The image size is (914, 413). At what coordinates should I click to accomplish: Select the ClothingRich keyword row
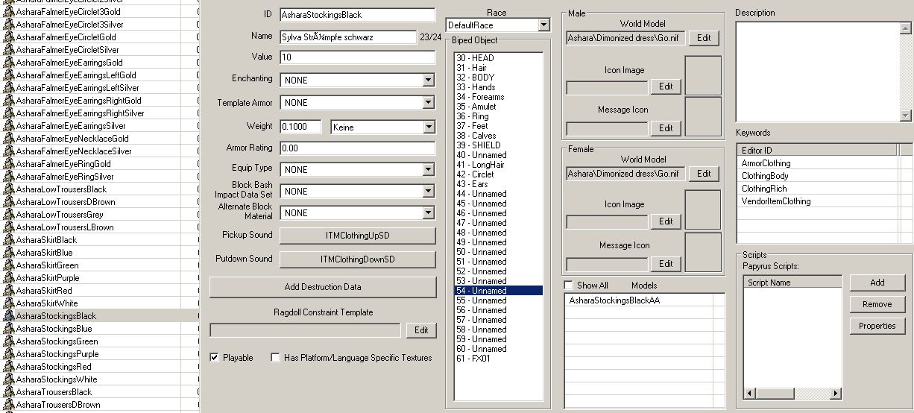point(764,189)
